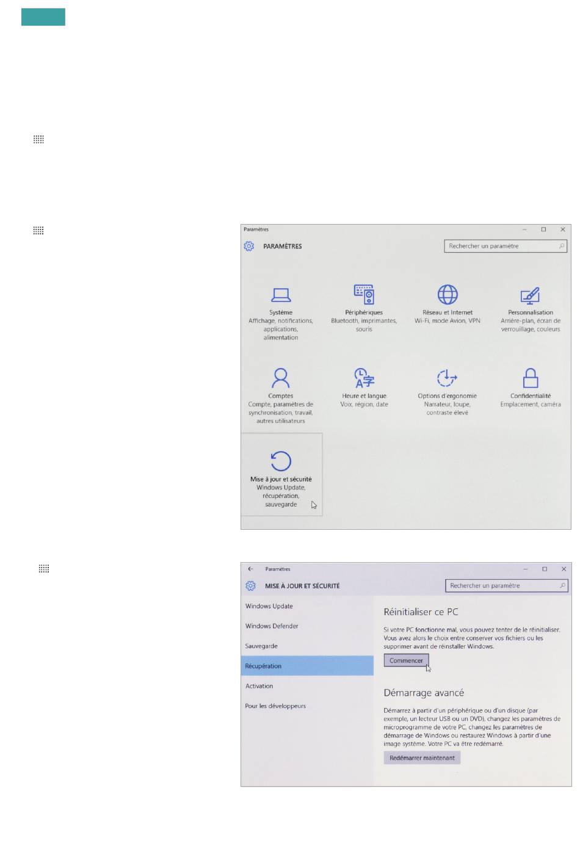Select Sauvegarde in sidebar
The width and height of the screenshot is (580, 863).
261,646
